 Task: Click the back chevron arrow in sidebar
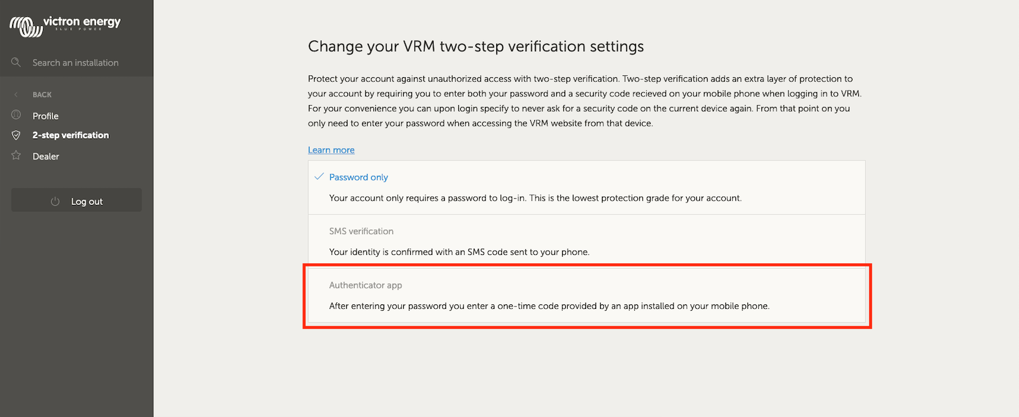coord(16,95)
